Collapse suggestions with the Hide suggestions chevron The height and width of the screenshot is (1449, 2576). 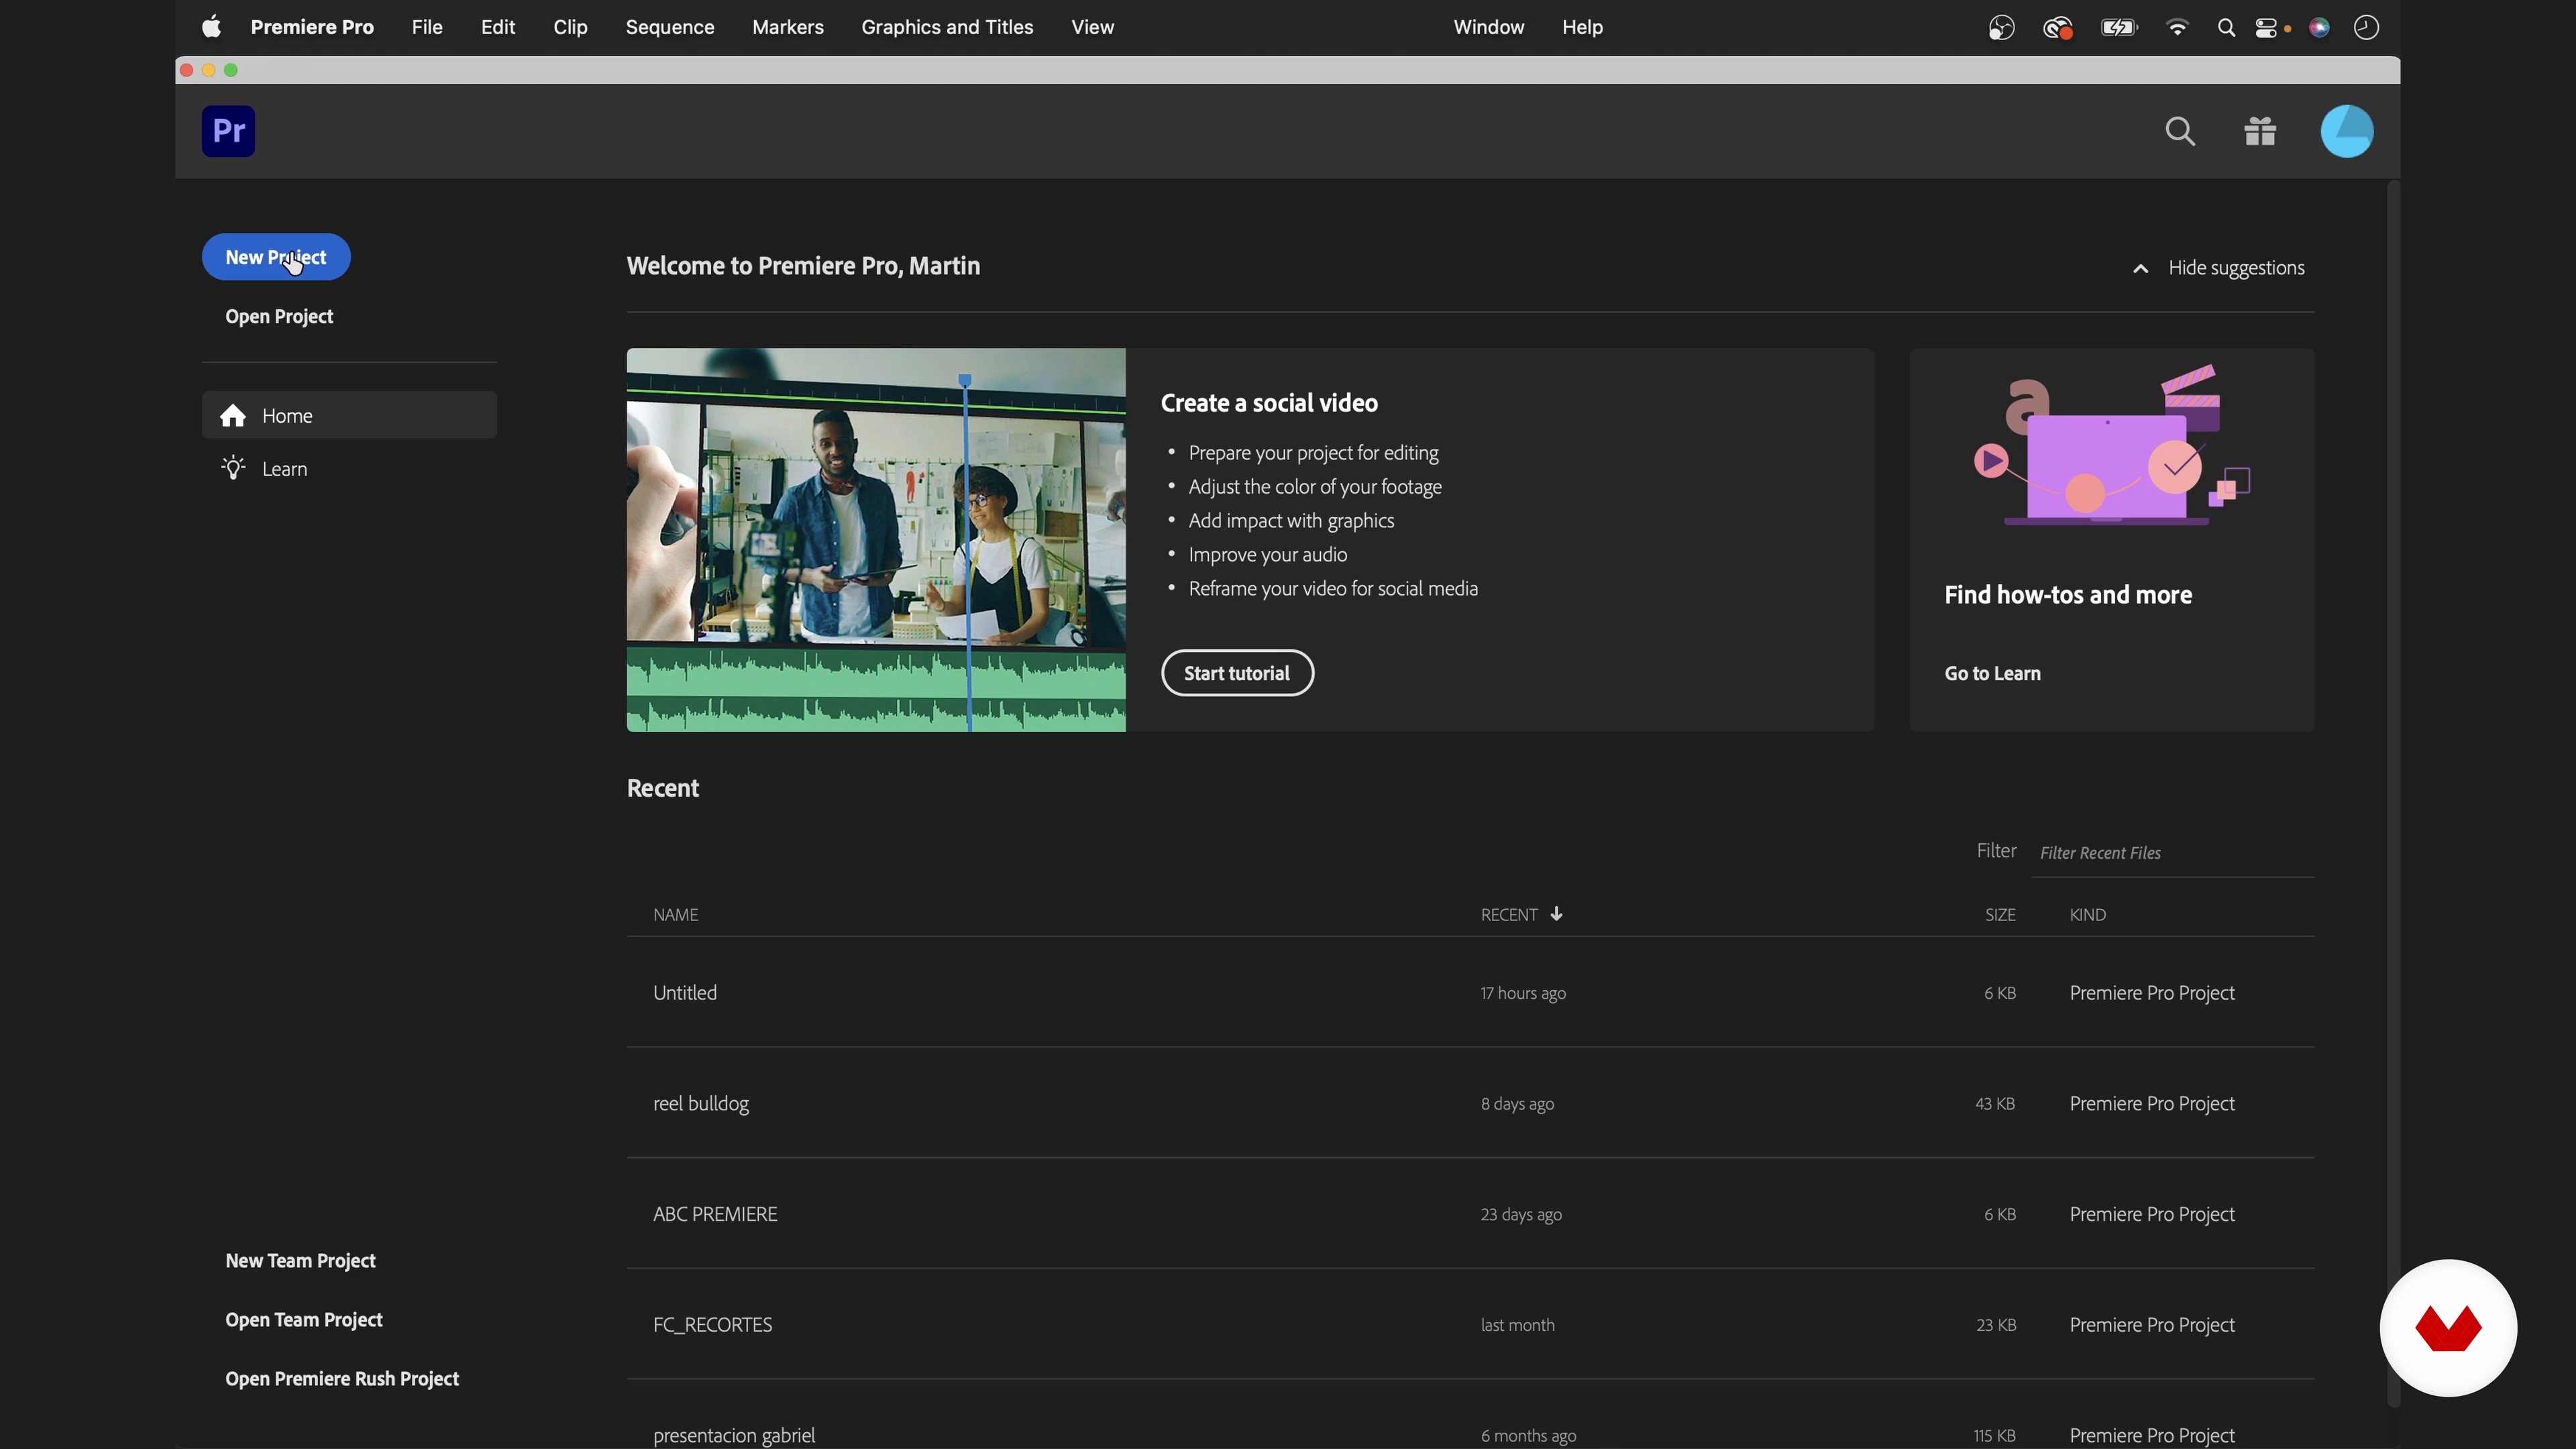[x=2141, y=268]
